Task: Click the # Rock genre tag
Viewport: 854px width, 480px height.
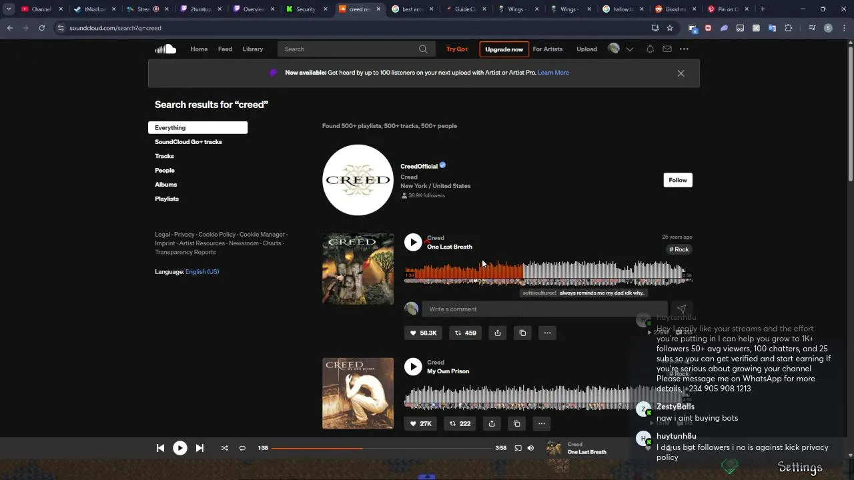Action: click(679, 249)
